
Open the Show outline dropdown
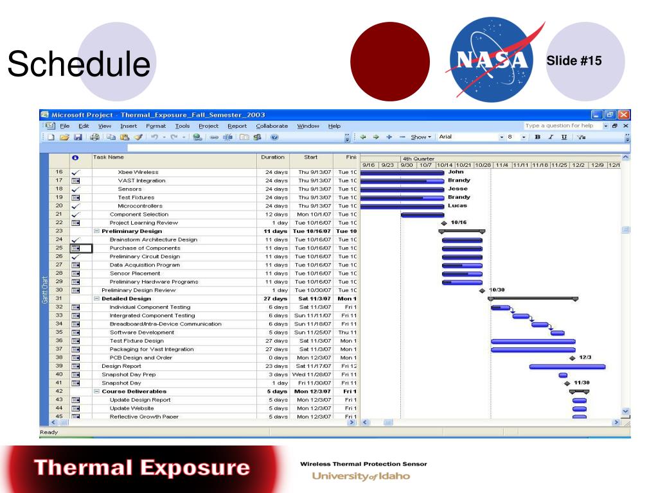[x=421, y=137]
